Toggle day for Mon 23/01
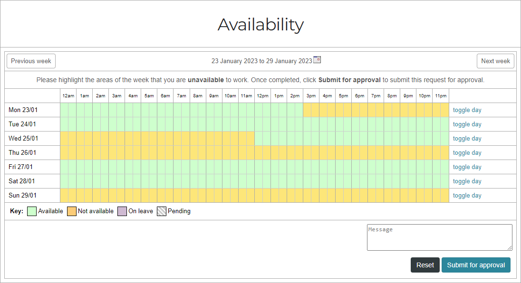 [x=467, y=110]
